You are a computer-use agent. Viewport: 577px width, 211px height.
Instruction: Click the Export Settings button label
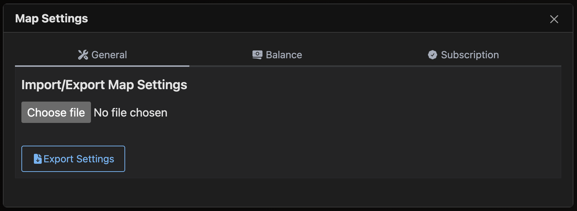click(x=79, y=159)
